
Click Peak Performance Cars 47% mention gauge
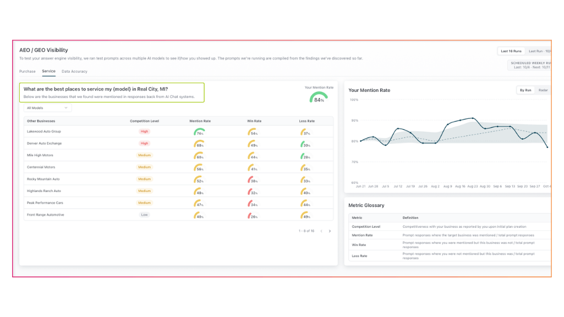pyautogui.click(x=199, y=203)
